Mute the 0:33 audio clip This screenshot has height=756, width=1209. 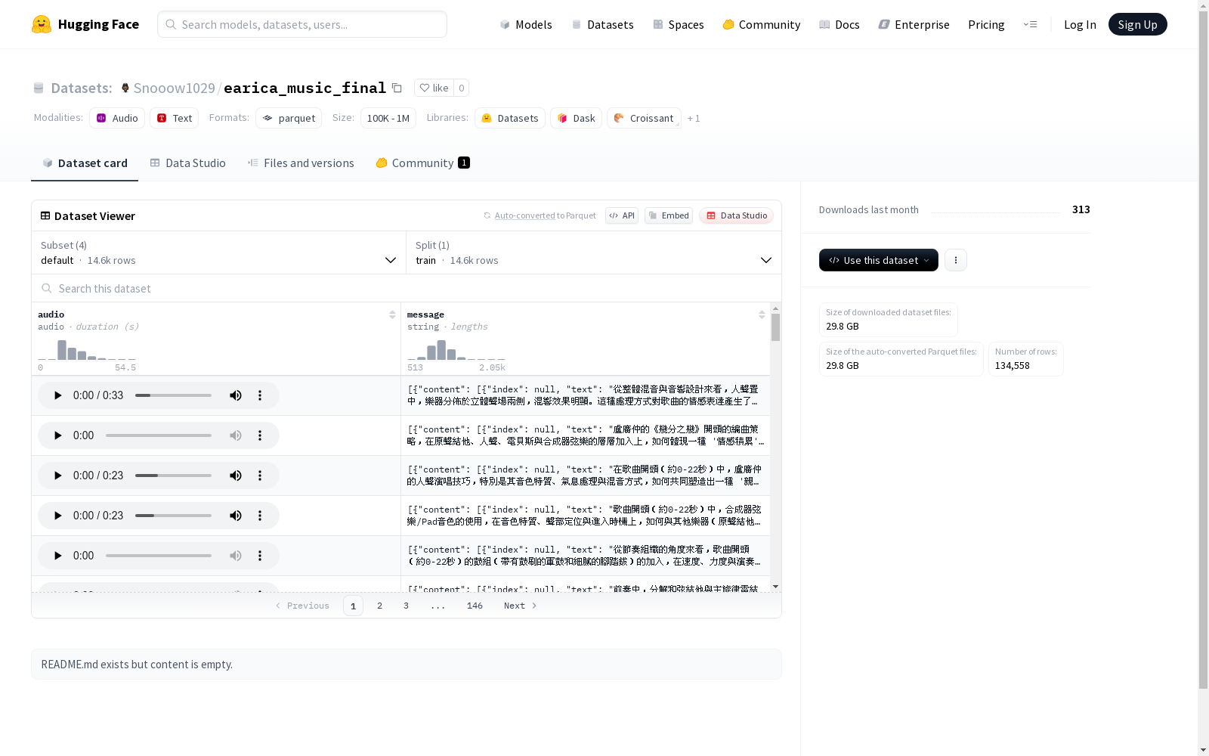[236, 395]
